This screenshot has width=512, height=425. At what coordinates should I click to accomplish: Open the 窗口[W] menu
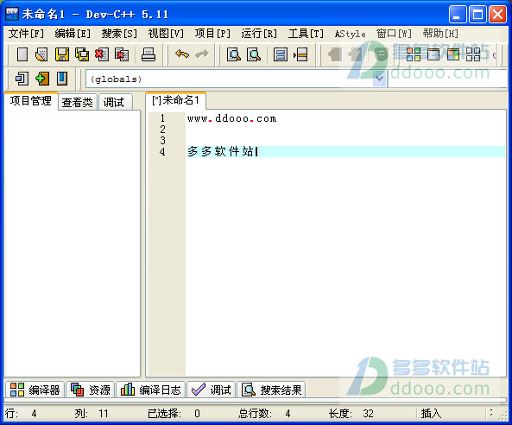(394, 34)
